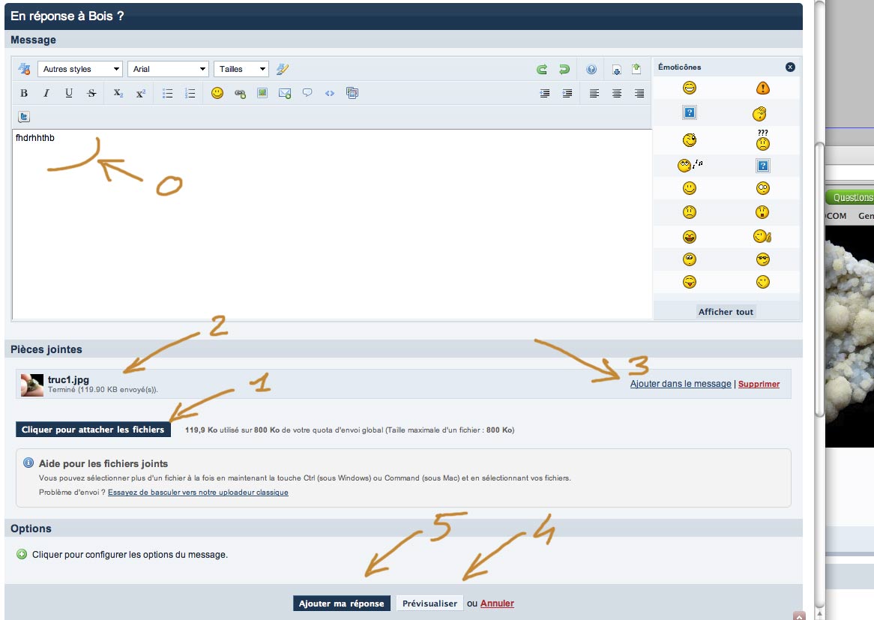This screenshot has width=874, height=620.
Task: Open the Tailles size dropdown
Action: pyautogui.click(x=241, y=69)
